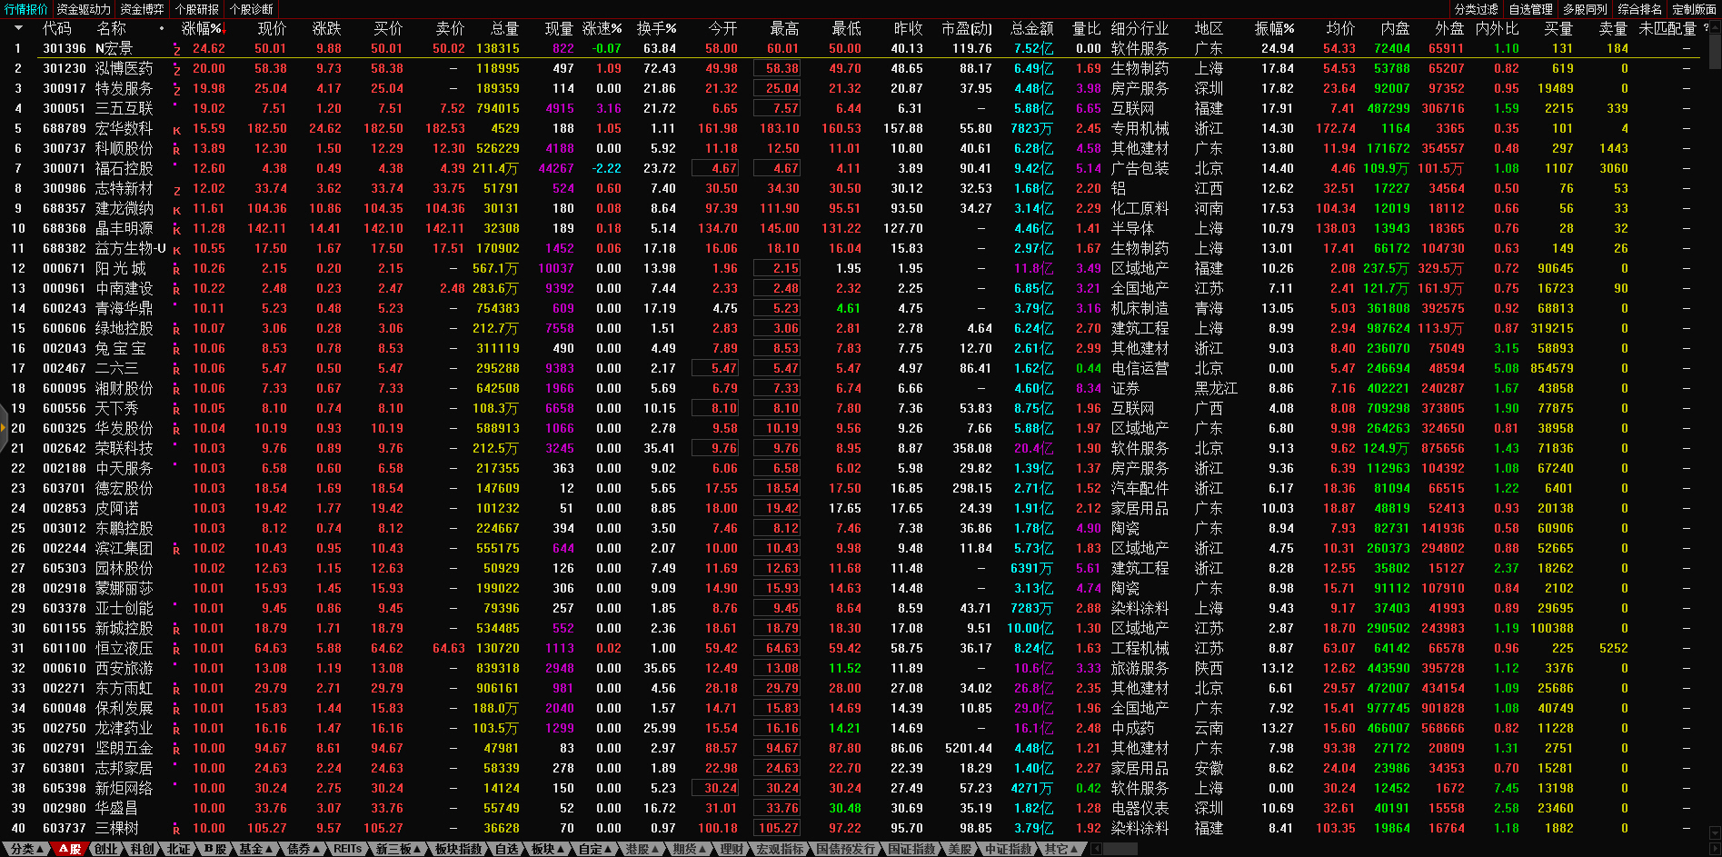Expand the 基金 category dropdown tab
Image resolution: width=1722 pixels, height=857 pixels.
[x=255, y=849]
